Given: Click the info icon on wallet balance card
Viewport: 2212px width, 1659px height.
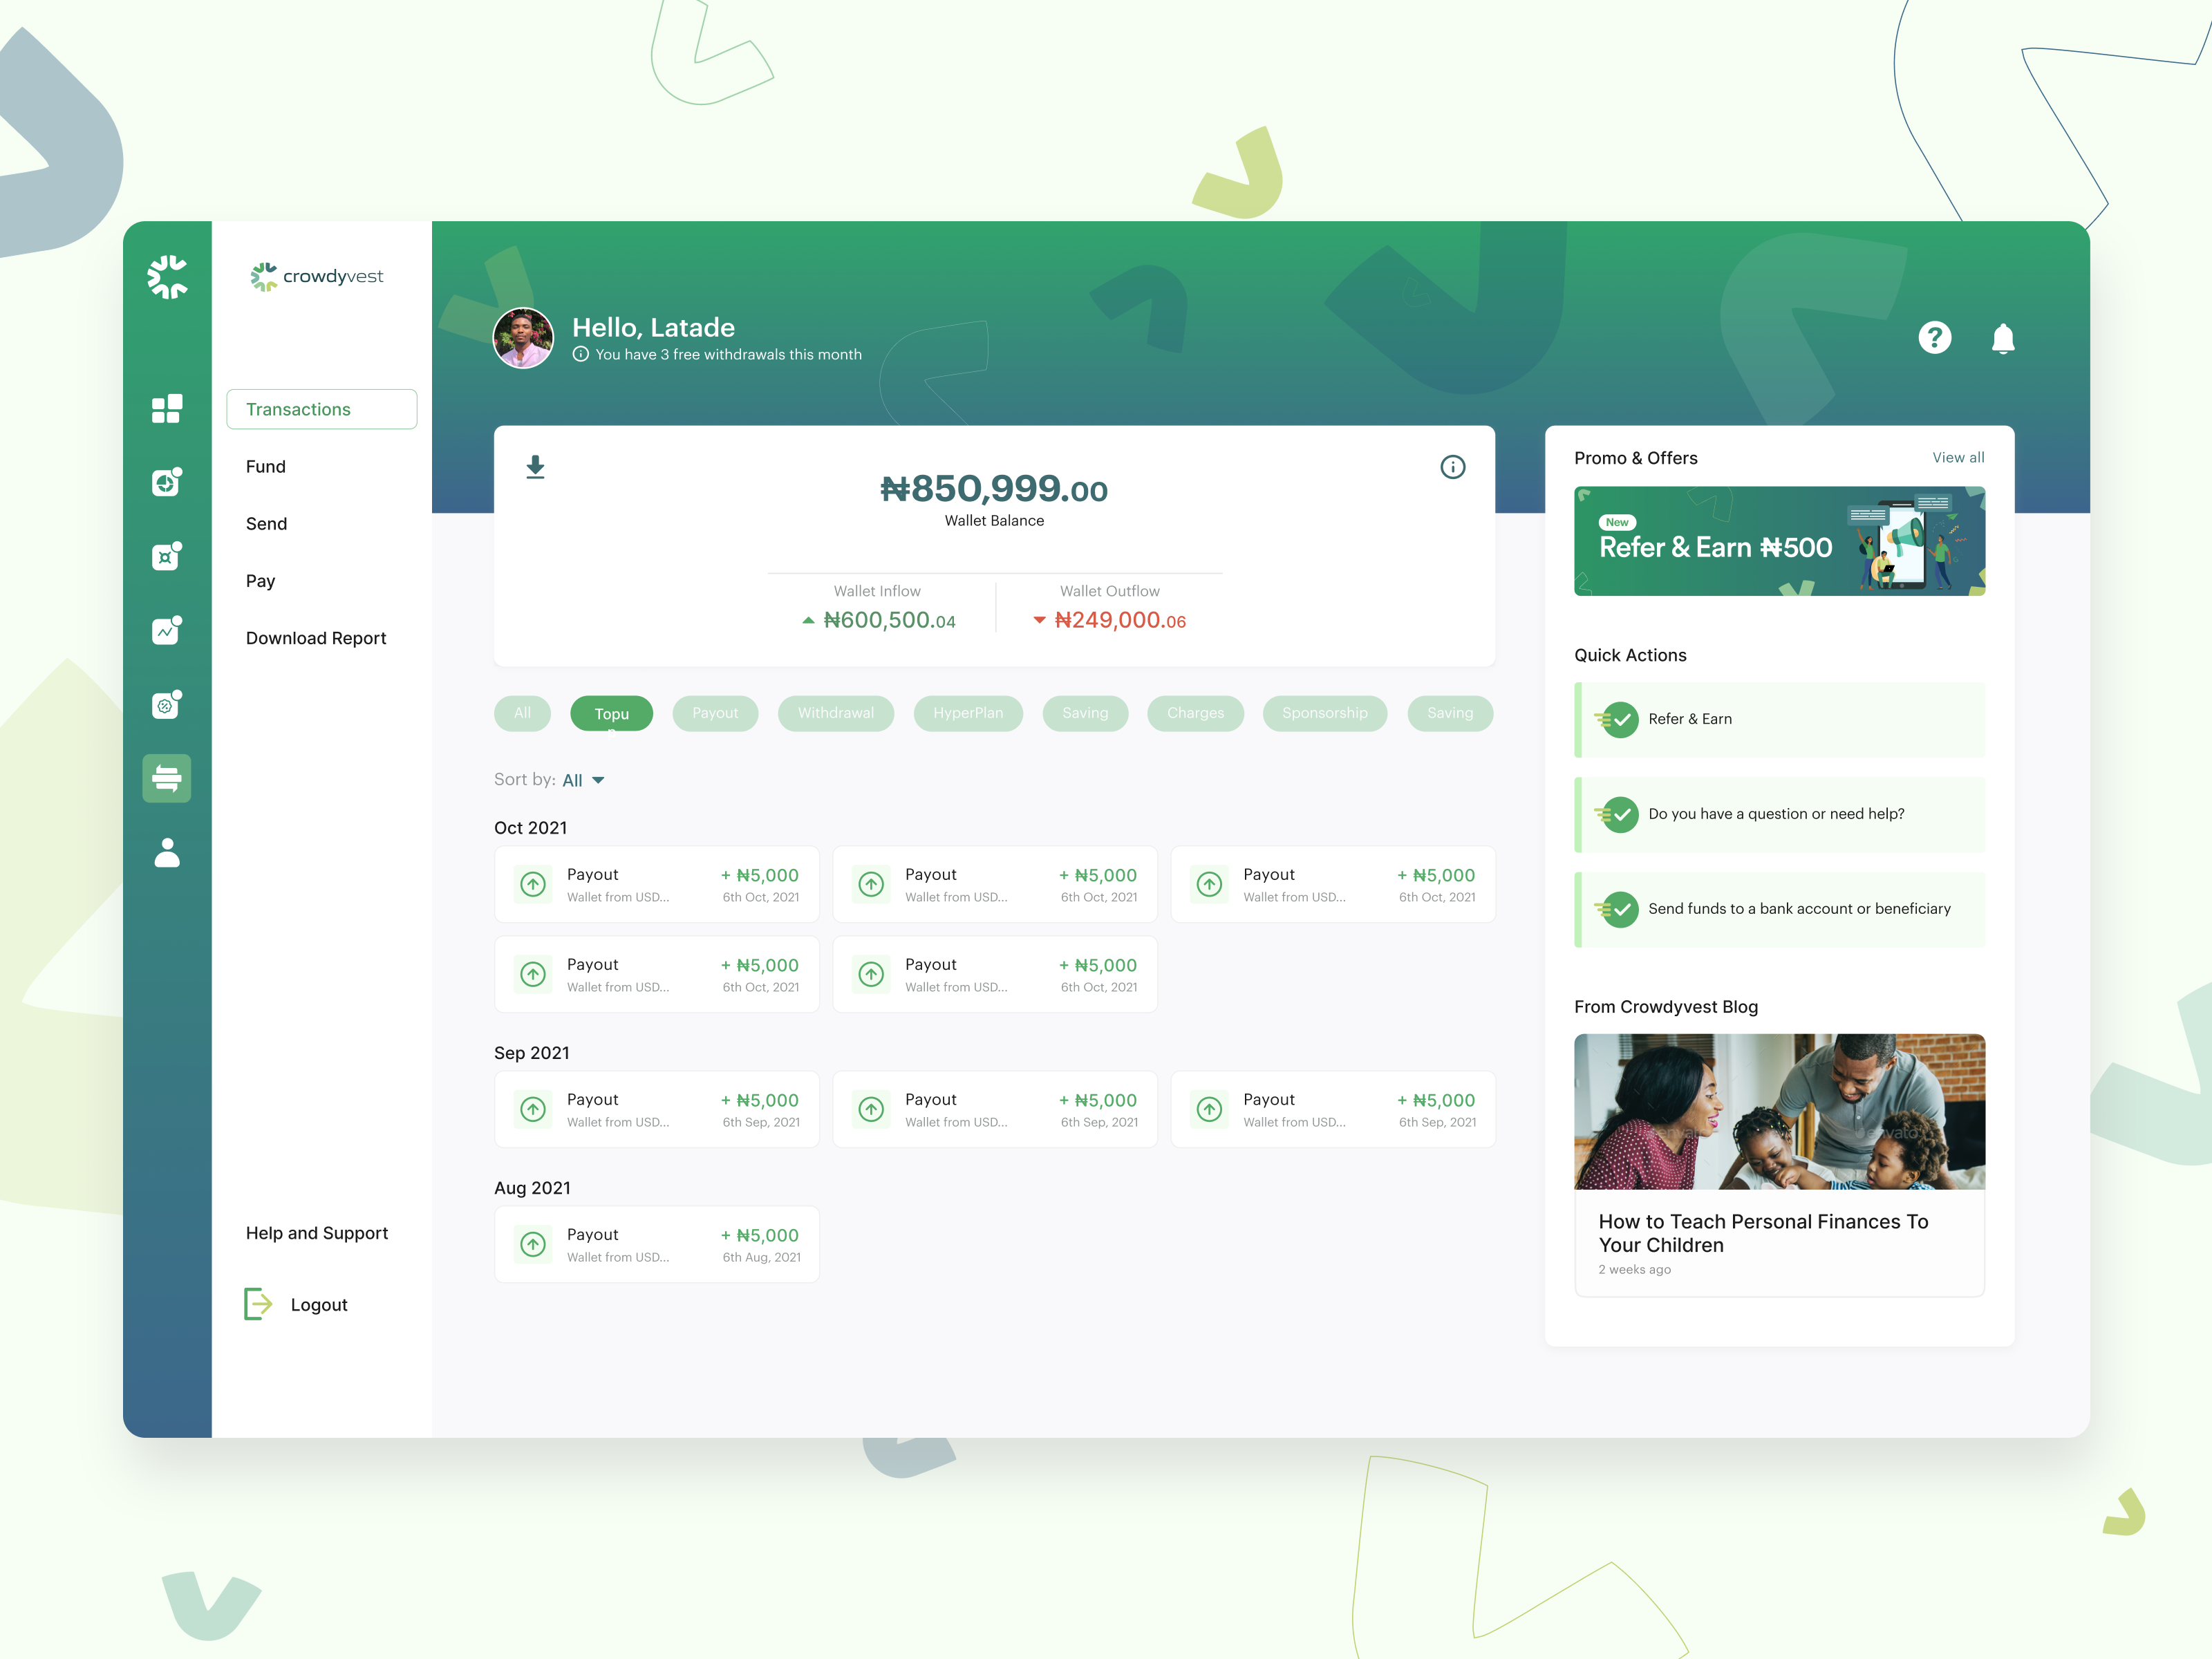Looking at the screenshot, I should (1452, 467).
